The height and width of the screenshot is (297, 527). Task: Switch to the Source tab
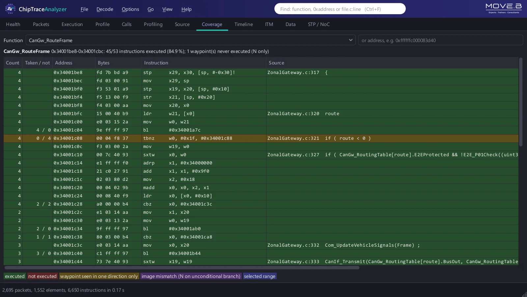tap(182, 24)
